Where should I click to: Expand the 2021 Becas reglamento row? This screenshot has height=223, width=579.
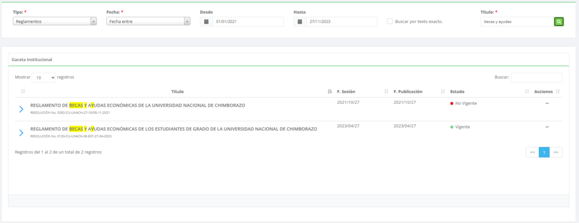point(21,109)
